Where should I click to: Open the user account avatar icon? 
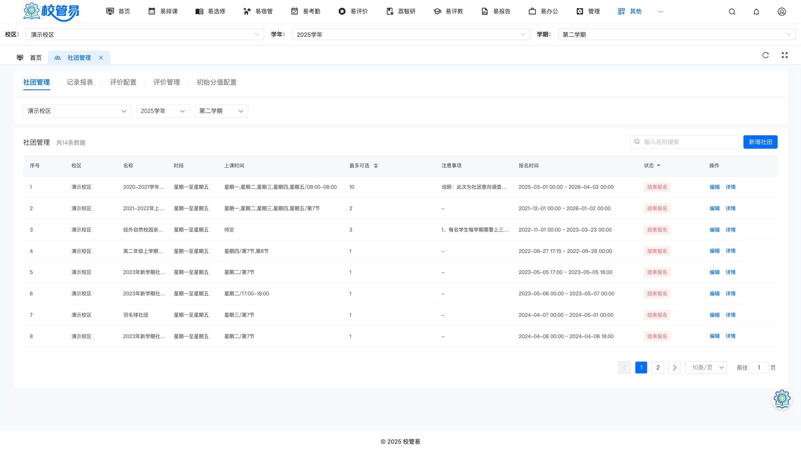pos(782,12)
